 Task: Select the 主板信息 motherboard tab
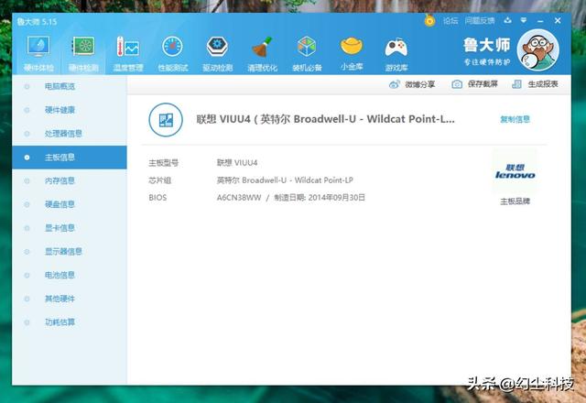(70, 158)
